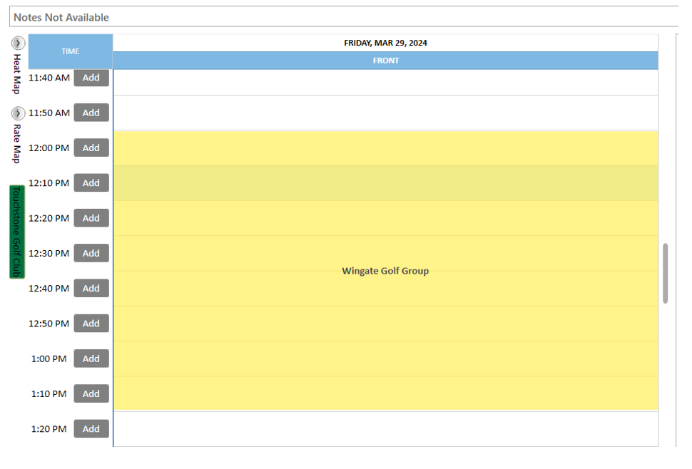
Task: Click the Notes Not Available field
Action: click(344, 17)
